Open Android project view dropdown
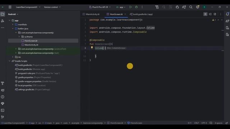Viewport: 230px width, 129px height. pyautogui.click(x=13, y=14)
